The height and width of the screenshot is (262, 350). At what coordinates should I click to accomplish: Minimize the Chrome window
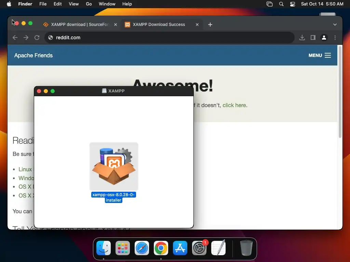(x=24, y=23)
